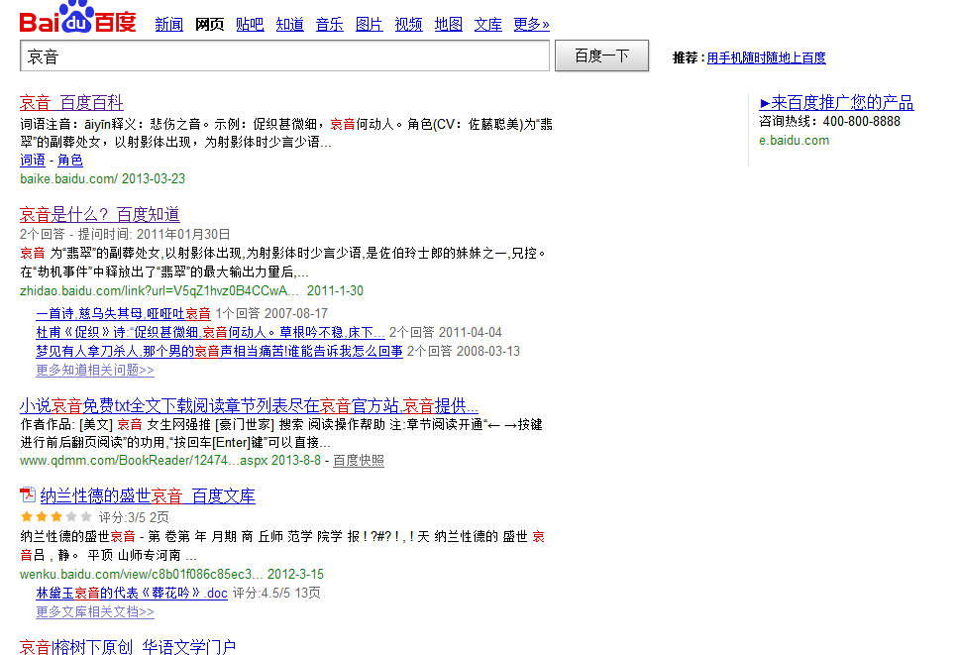Click the PDF icon beside 纳兰性德的盛世哀音
959x655 pixels.
pyautogui.click(x=28, y=494)
